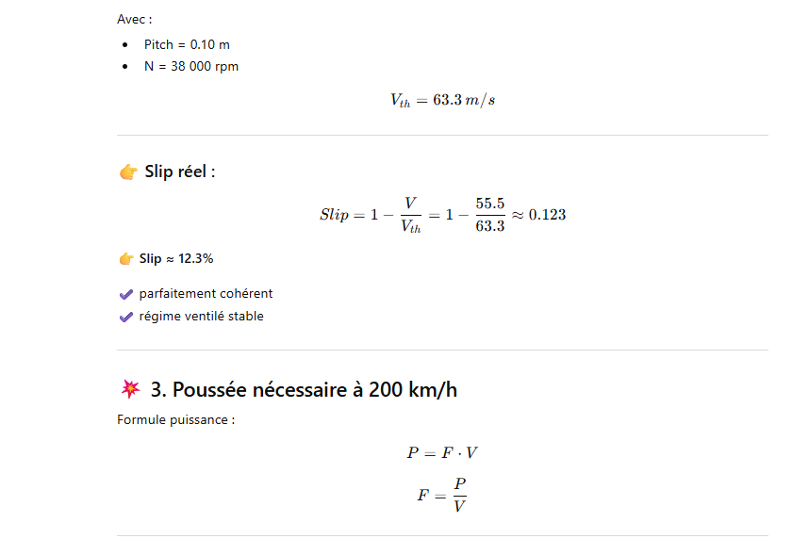Viewport: 809px width, 539px height.
Task: Click the bullet point before Pitch
Action: click(125, 45)
